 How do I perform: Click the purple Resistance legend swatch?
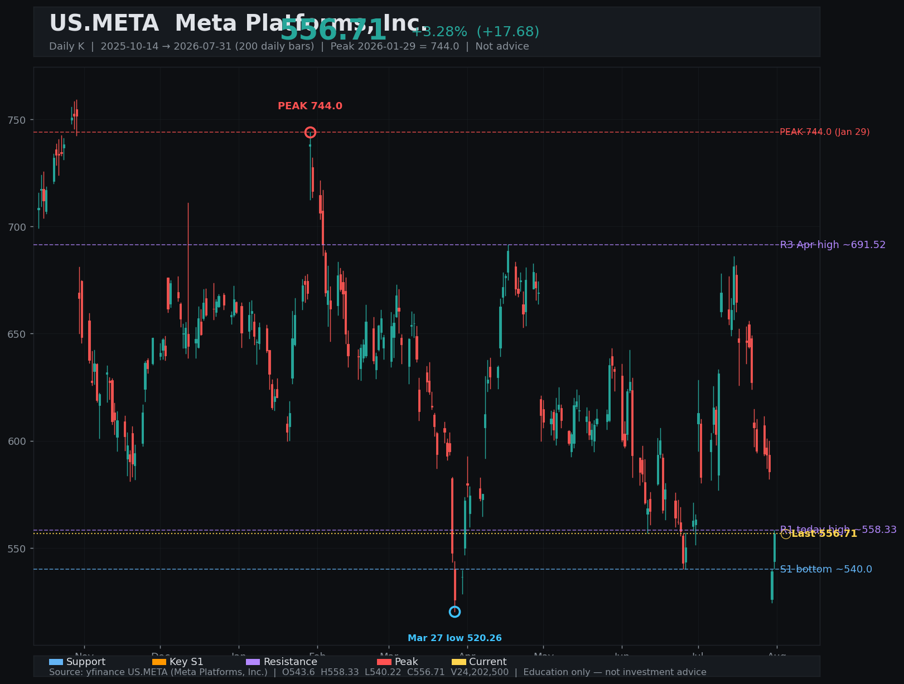click(253, 662)
